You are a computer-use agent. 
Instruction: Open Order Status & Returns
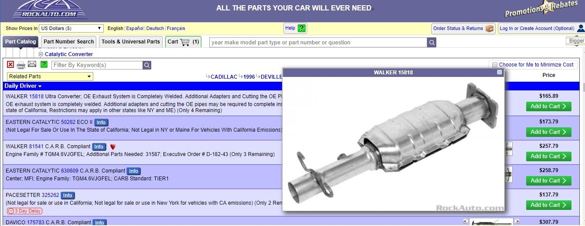pyautogui.click(x=463, y=28)
